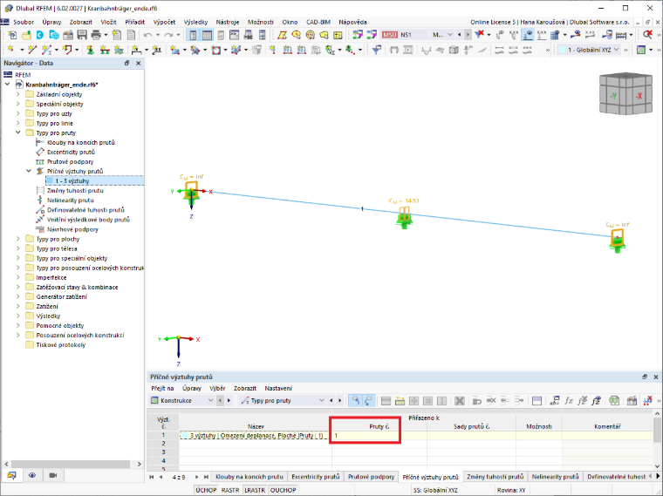Open the Nápověda menu
This screenshot has height=496, width=663.
(x=352, y=22)
